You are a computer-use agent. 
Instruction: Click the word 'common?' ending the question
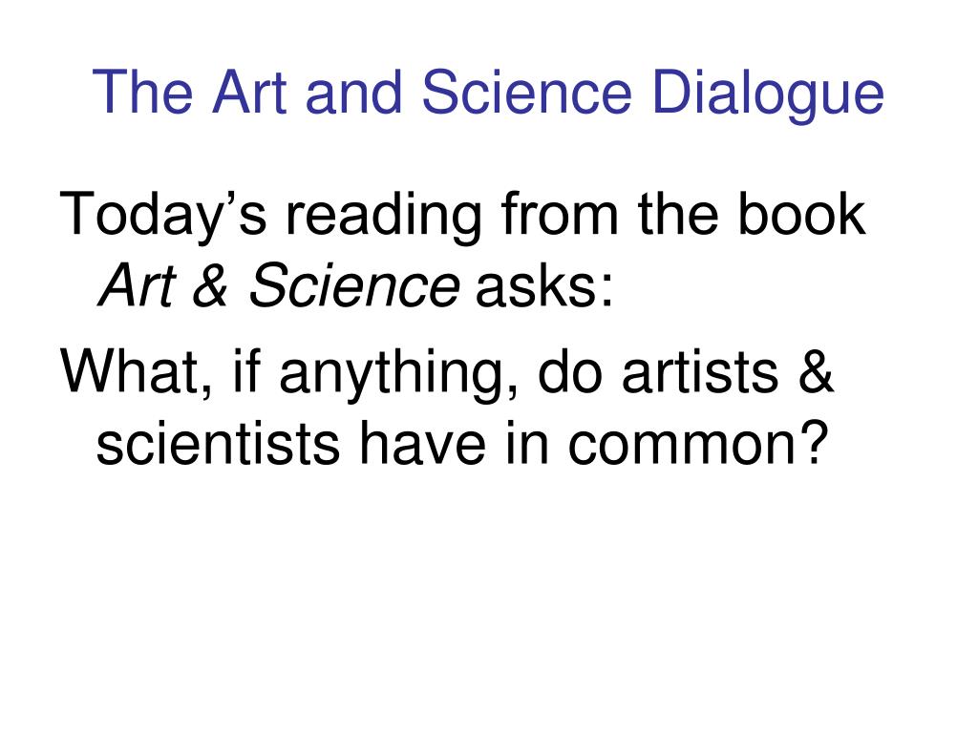click(x=698, y=443)
